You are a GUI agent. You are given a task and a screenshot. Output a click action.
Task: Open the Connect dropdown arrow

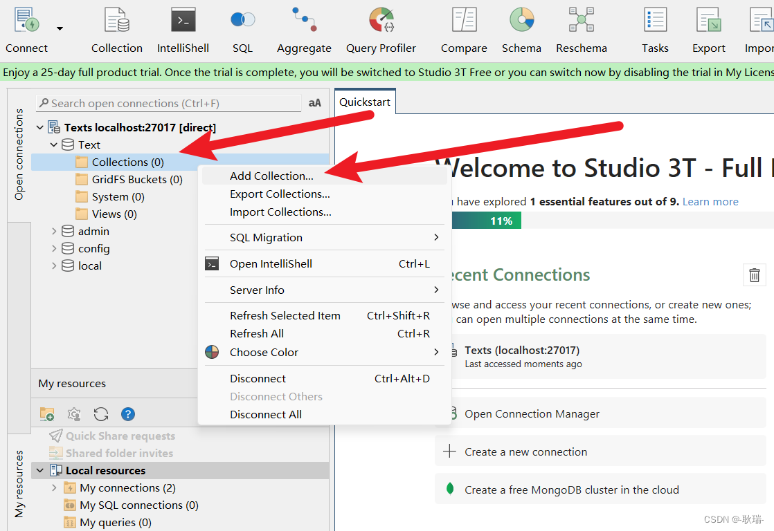(60, 28)
